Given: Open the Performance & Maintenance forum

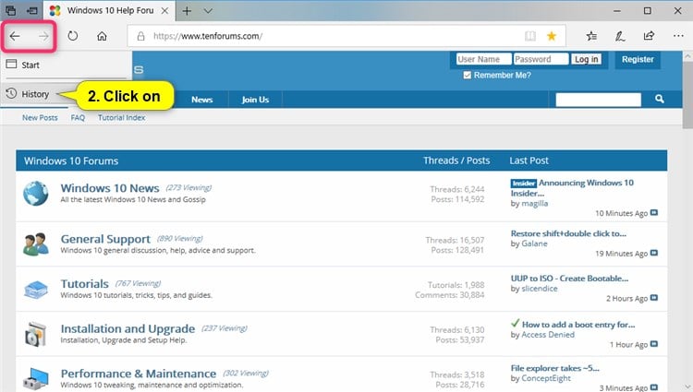Looking at the screenshot, I should coord(139,374).
